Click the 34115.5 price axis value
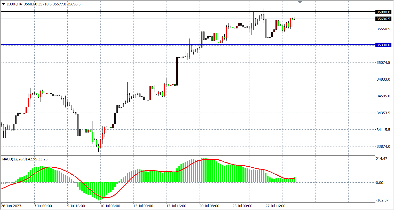The height and width of the screenshot is (210, 394). (383, 130)
